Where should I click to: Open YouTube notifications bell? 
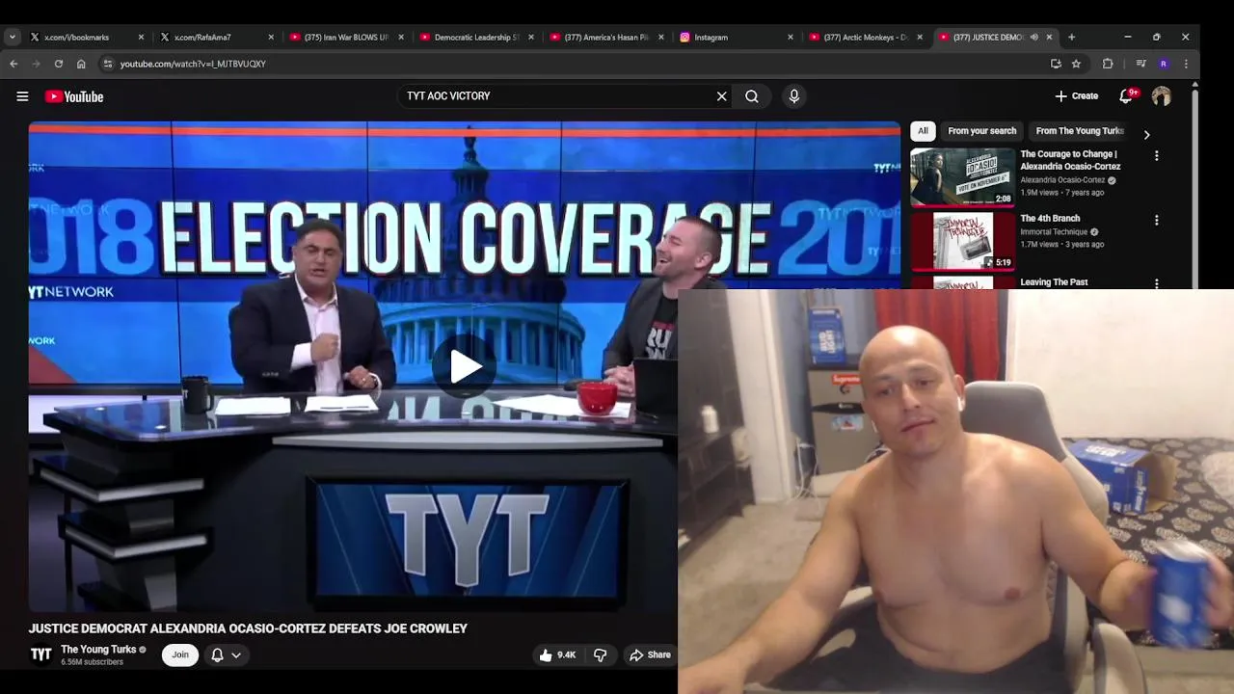pyautogui.click(x=1126, y=96)
